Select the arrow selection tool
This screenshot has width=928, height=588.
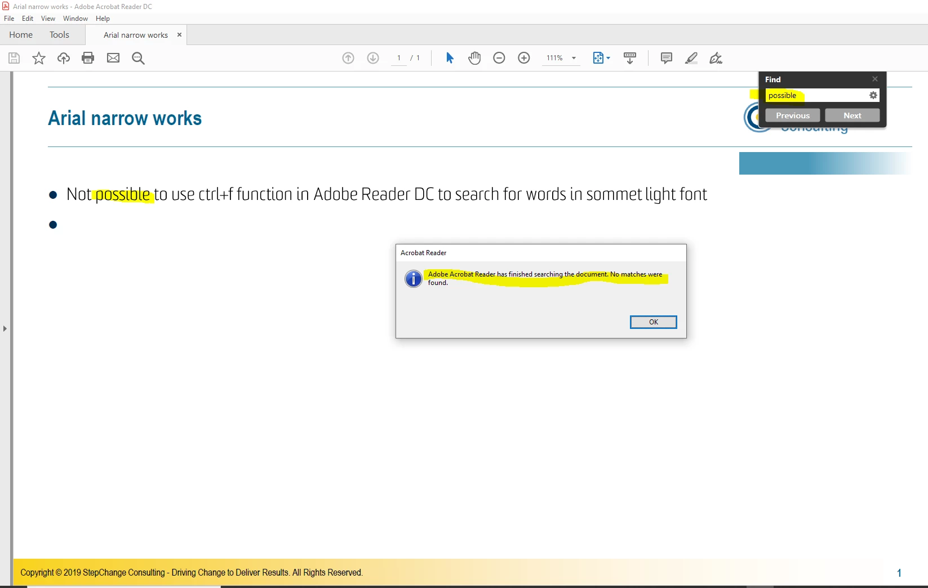pyautogui.click(x=450, y=58)
